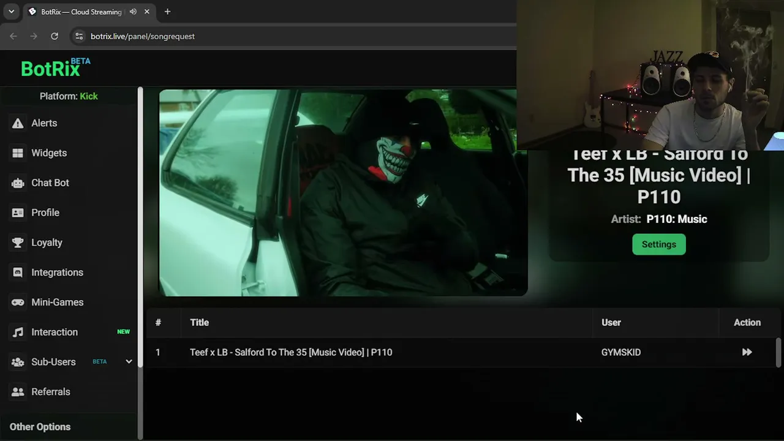Image resolution: width=784 pixels, height=441 pixels.
Task: Open the Referrals people icon
Action: click(18, 392)
